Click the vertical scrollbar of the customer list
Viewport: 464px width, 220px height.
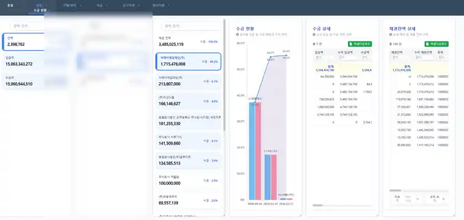pyautogui.click(x=224, y=76)
